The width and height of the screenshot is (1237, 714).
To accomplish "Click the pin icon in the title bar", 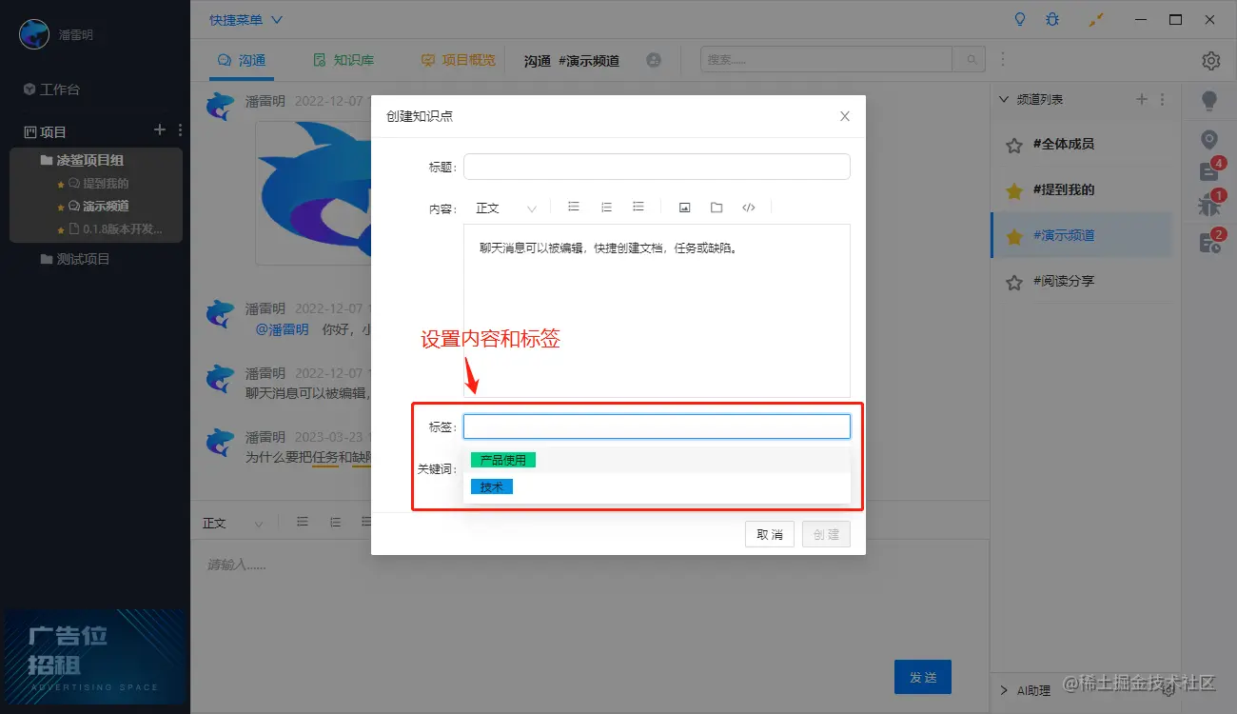I will click(1095, 19).
